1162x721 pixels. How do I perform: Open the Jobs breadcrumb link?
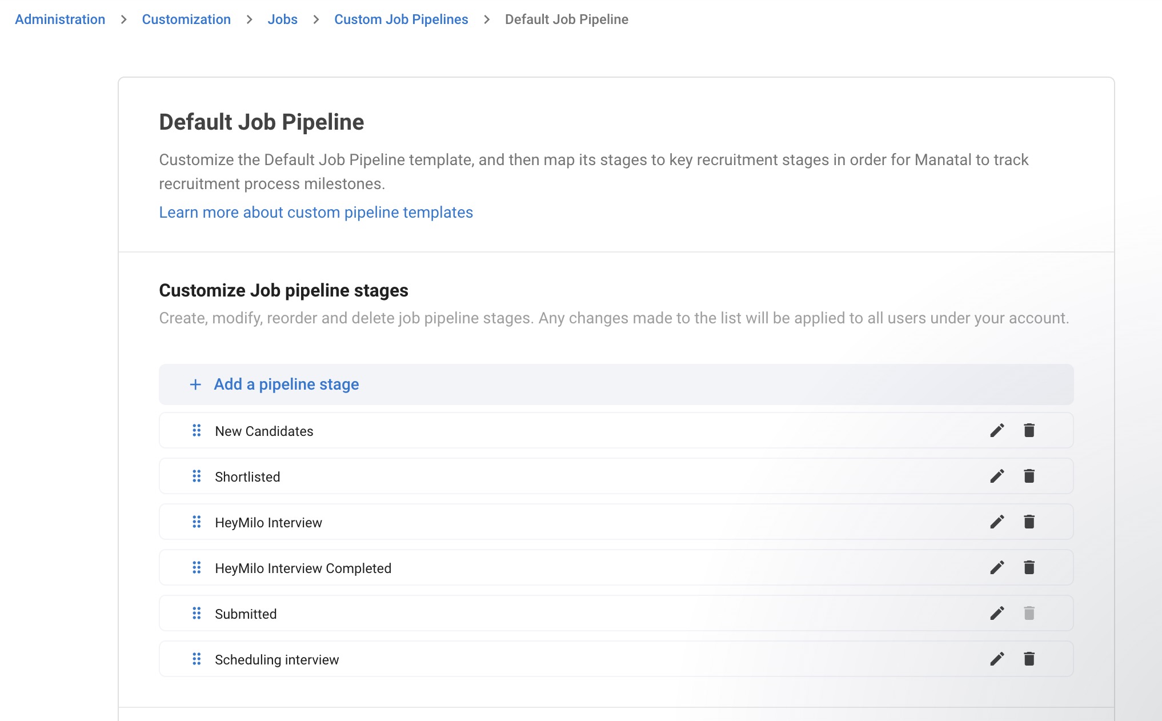pos(282,19)
